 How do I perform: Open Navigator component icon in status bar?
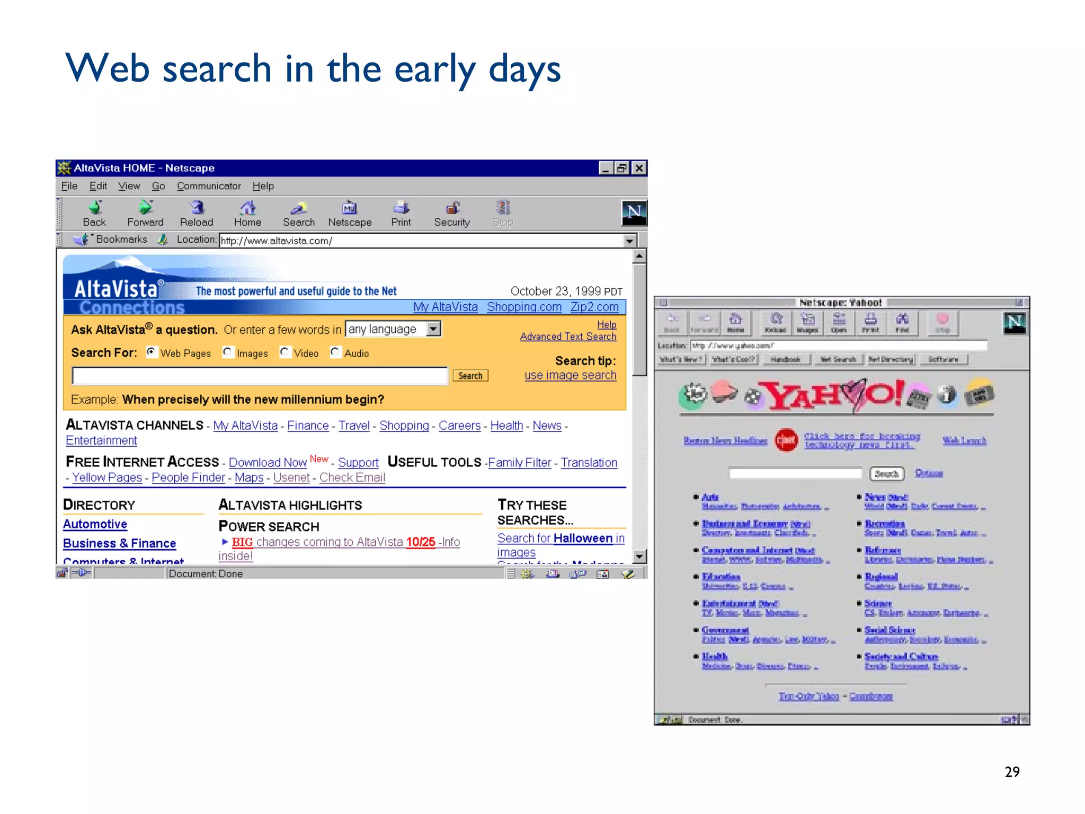pyautogui.click(x=527, y=573)
